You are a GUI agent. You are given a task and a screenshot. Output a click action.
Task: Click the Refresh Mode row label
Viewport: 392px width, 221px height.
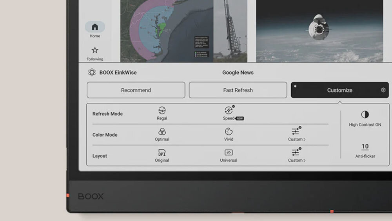click(x=107, y=114)
